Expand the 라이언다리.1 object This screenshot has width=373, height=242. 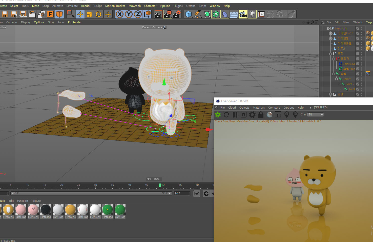331,33
